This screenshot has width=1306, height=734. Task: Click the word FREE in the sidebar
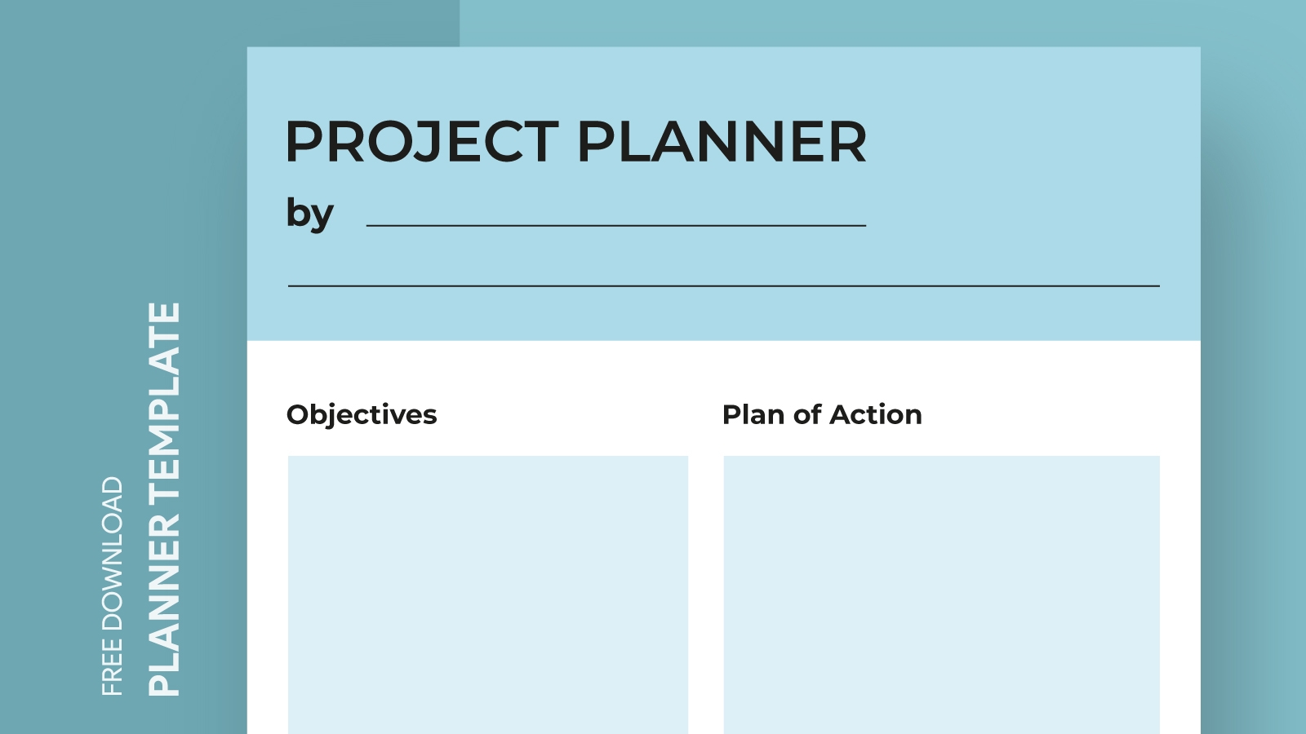point(113,668)
